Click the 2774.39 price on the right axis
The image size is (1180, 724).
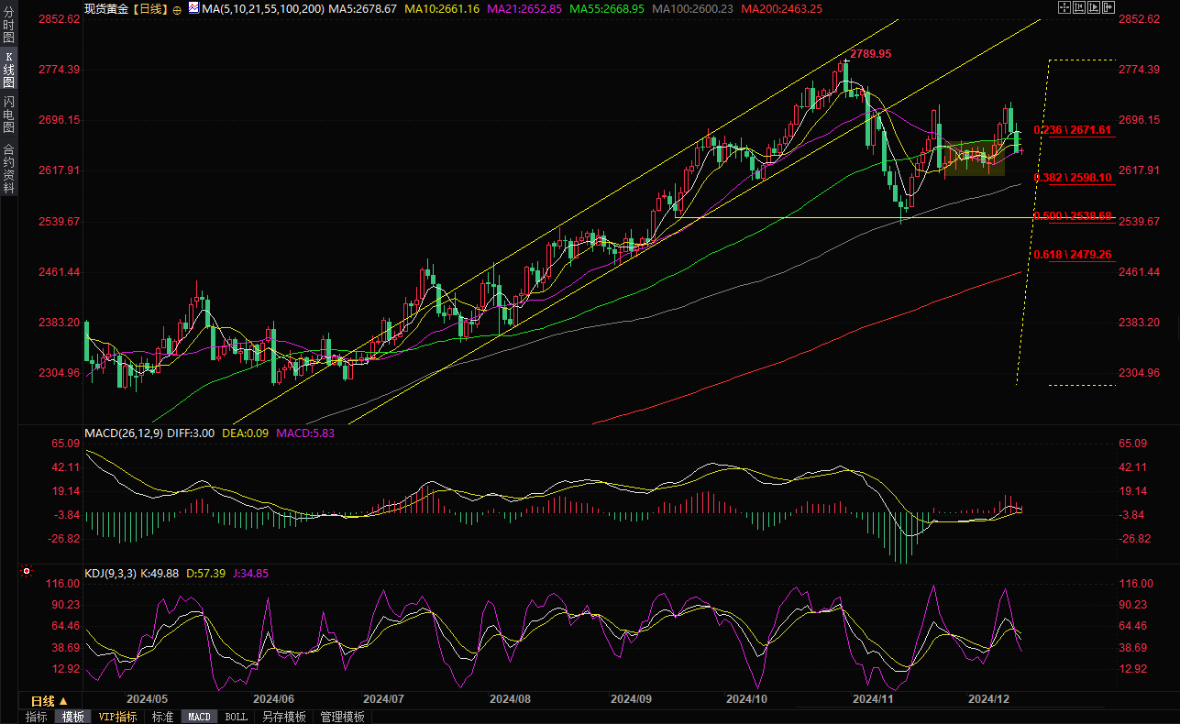pos(1140,70)
